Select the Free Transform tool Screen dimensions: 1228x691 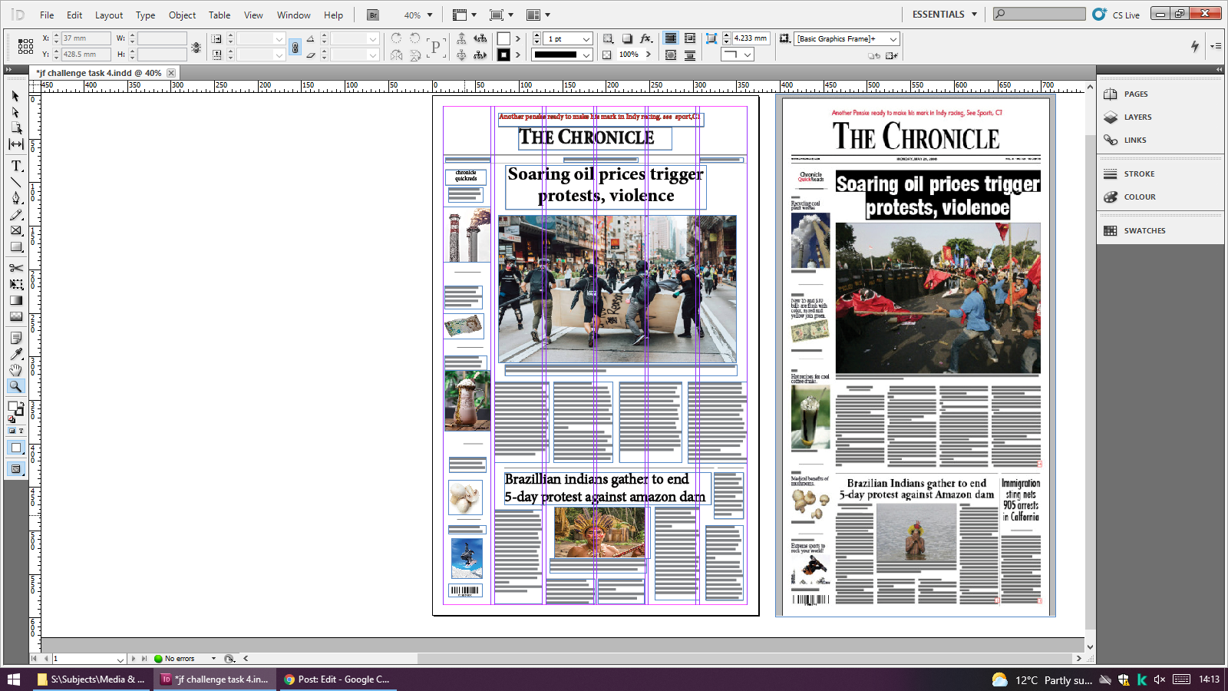[15, 284]
